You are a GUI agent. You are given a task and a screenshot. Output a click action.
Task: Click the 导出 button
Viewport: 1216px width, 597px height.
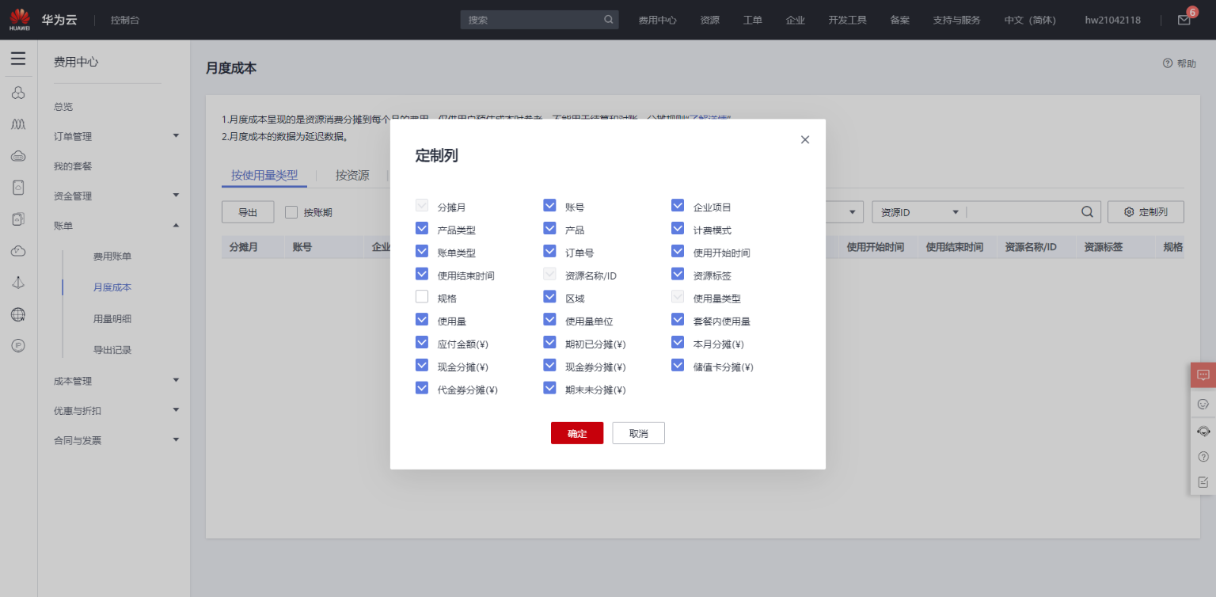(x=248, y=212)
